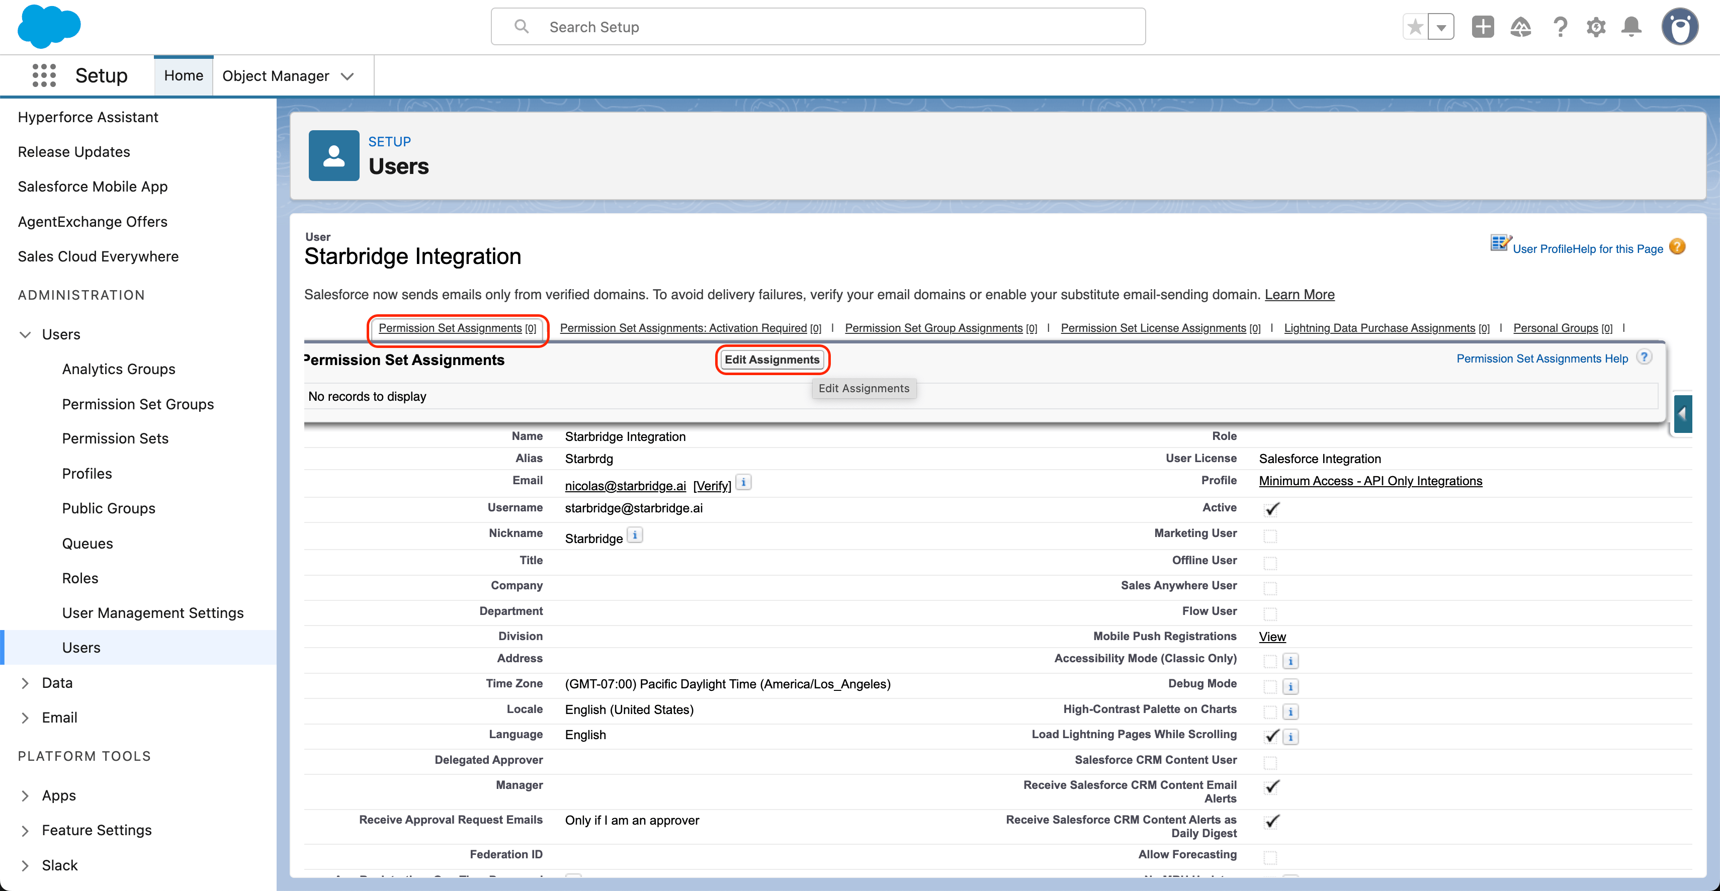Click the orange Help for this Page icon
The image size is (1720, 891).
[1677, 247]
